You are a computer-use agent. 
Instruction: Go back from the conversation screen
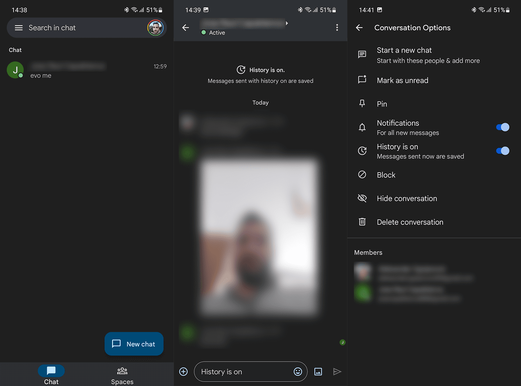pyautogui.click(x=185, y=28)
